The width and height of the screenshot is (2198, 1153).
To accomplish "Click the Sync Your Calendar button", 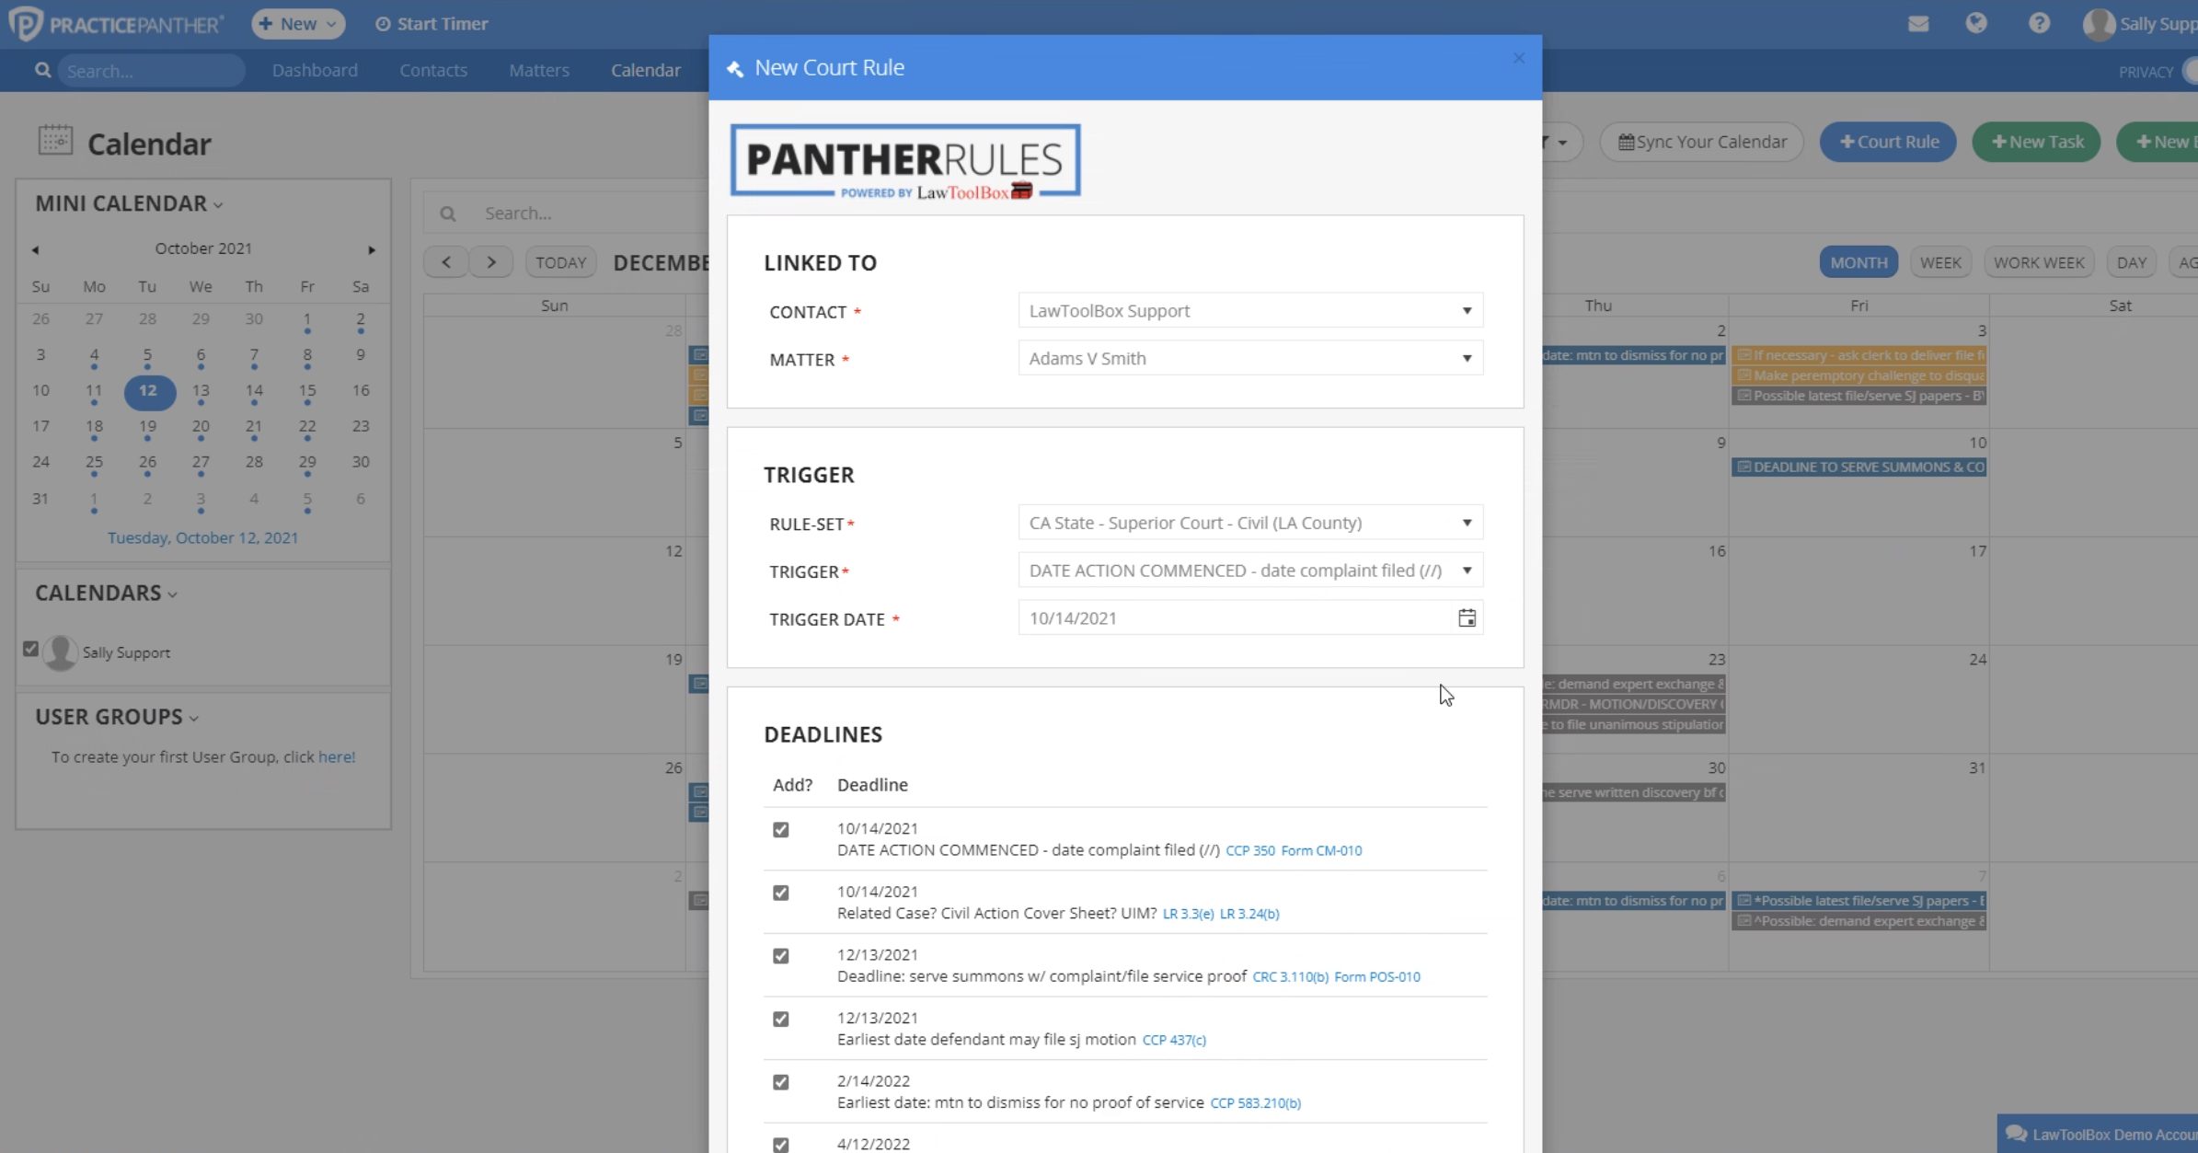I will pyautogui.click(x=1701, y=141).
